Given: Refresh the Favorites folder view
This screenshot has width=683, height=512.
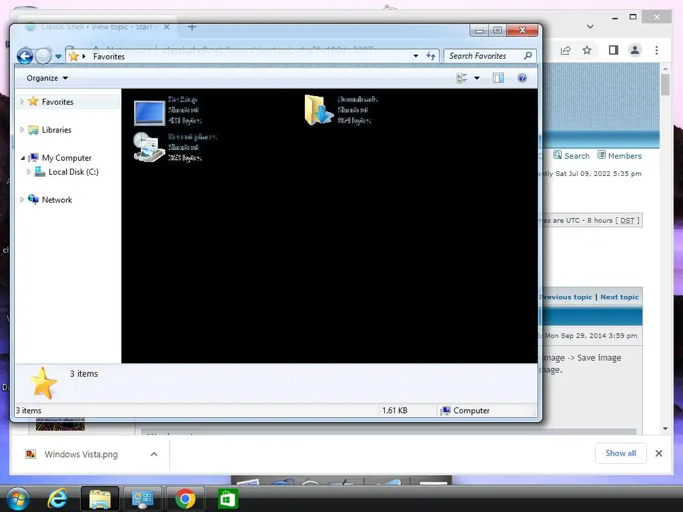Looking at the screenshot, I should coord(431,56).
